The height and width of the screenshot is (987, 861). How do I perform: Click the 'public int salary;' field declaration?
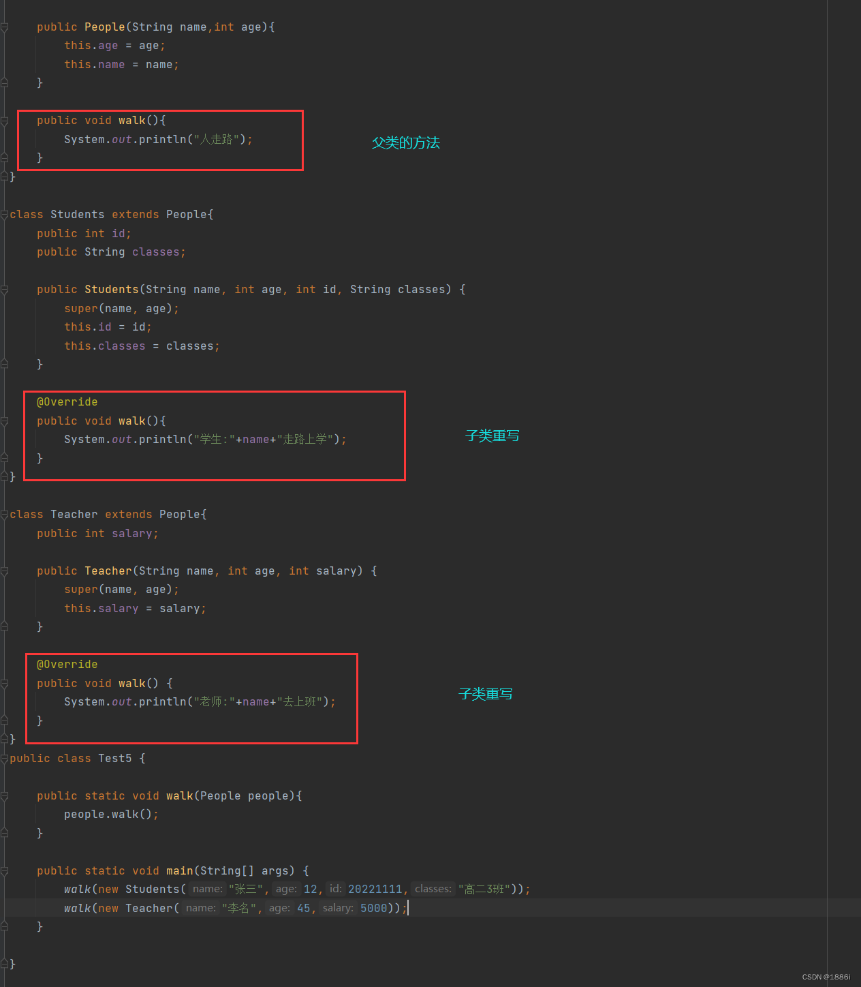click(97, 534)
